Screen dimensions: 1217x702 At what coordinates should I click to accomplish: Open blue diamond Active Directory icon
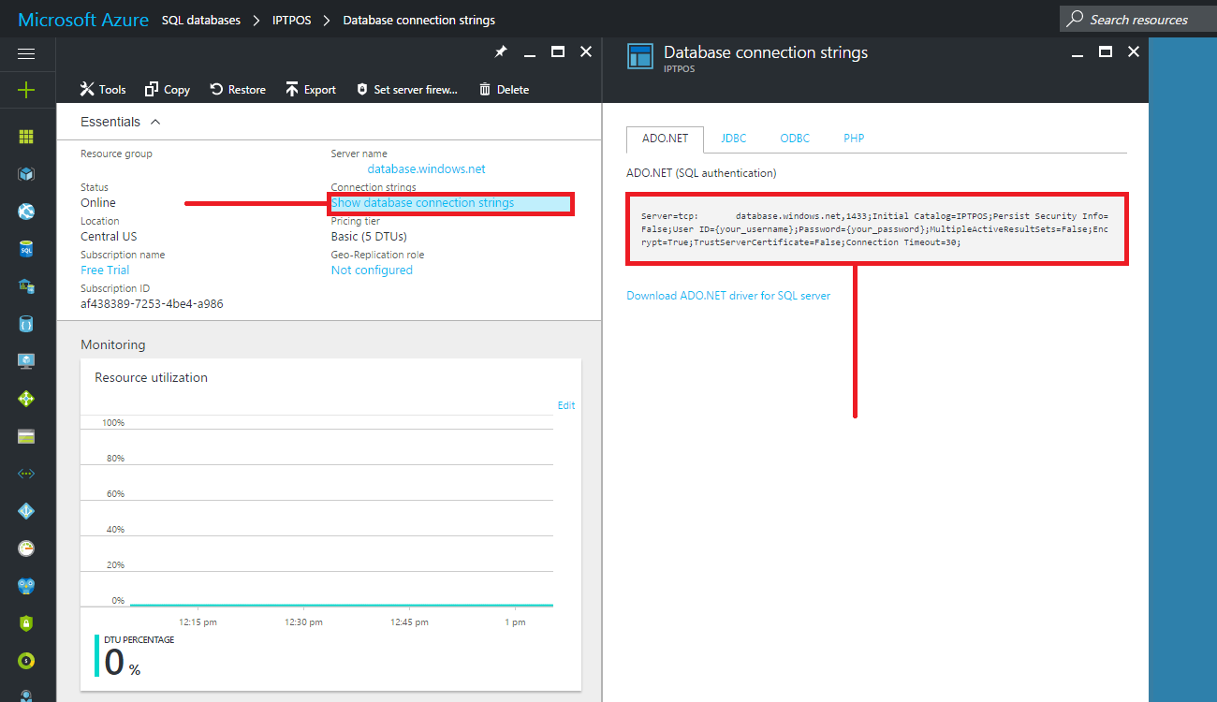(26, 511)
